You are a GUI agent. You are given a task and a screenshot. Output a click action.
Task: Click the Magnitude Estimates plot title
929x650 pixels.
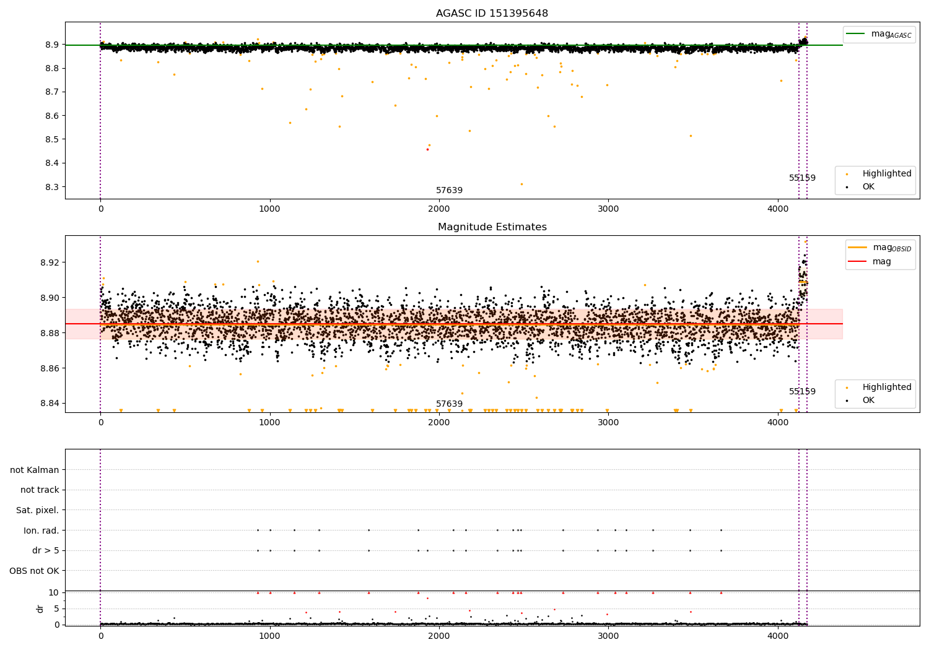492,227
